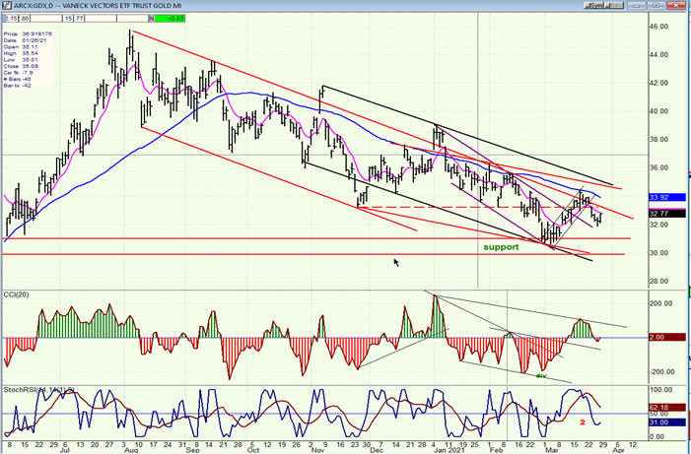
Task: Click the Sync button in the title bar
Action: click(x=595, y=5)
